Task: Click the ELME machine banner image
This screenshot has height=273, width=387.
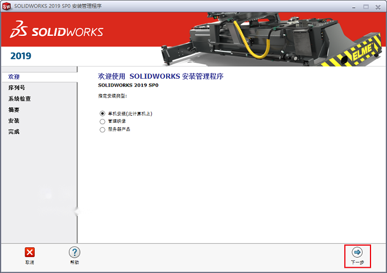Action: (271, 39)
